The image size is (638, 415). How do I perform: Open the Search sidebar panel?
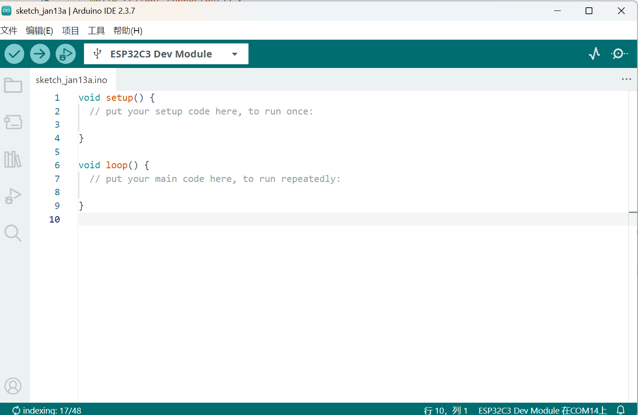13,233
